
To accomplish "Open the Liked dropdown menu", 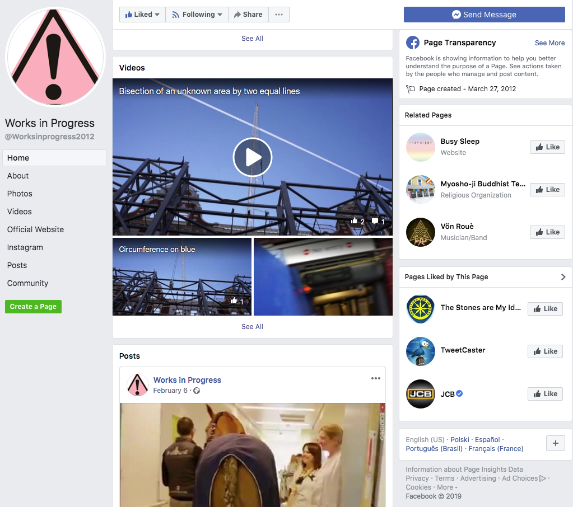I will point(142,15).
